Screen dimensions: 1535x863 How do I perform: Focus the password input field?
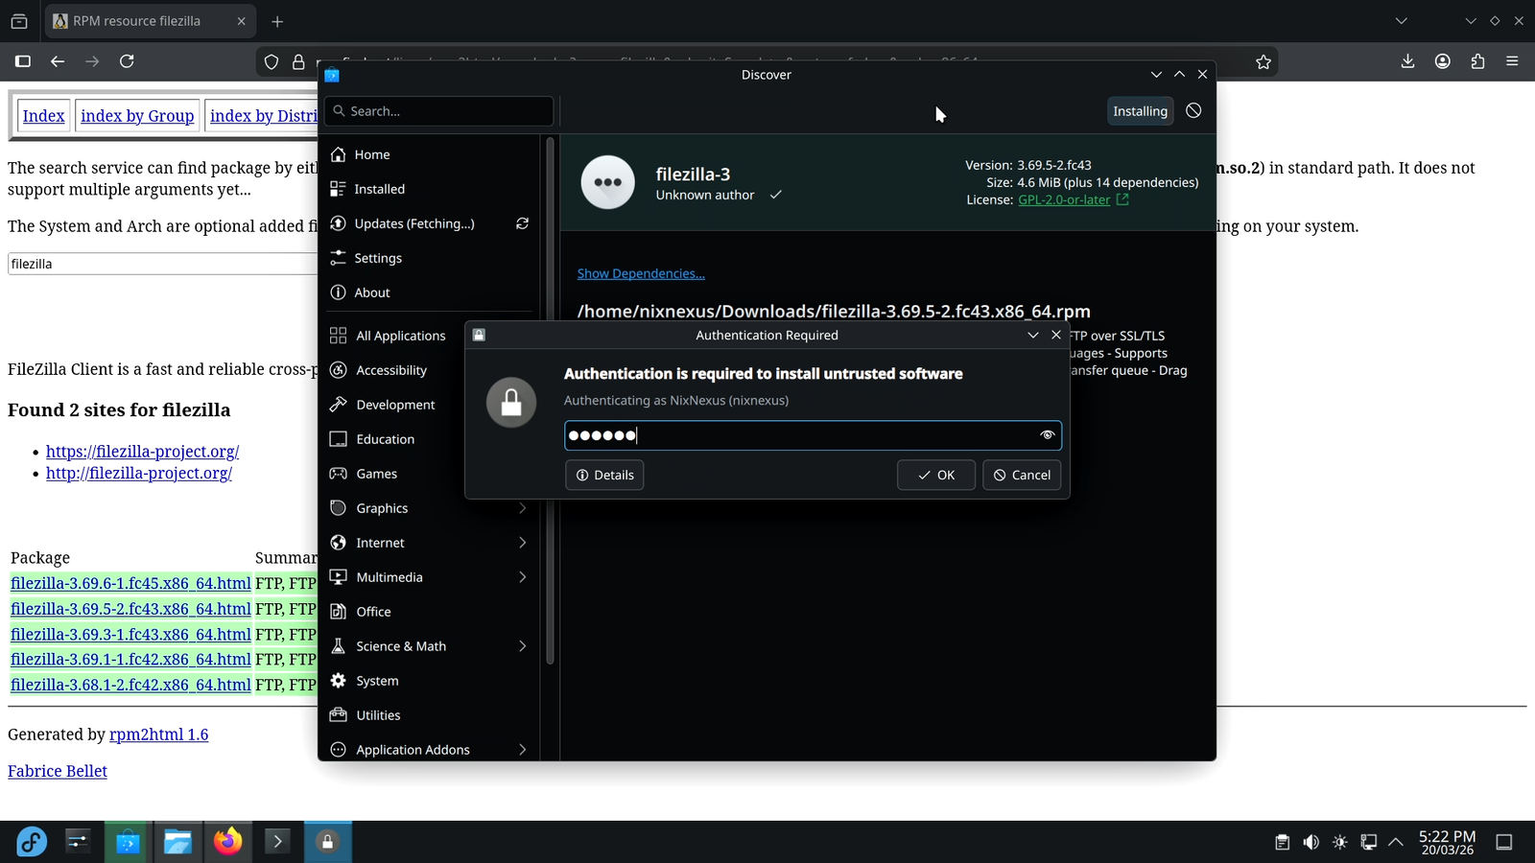(x=813, y=435)
